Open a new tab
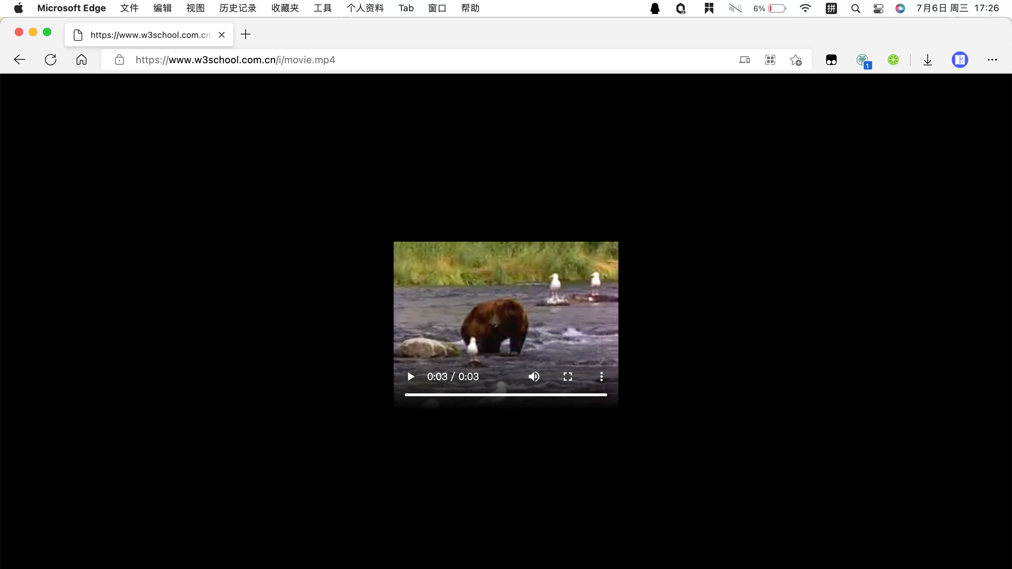 [246, 34]
